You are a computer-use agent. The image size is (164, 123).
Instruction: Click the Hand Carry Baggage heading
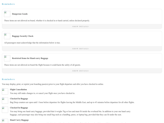tap(19, 120)
